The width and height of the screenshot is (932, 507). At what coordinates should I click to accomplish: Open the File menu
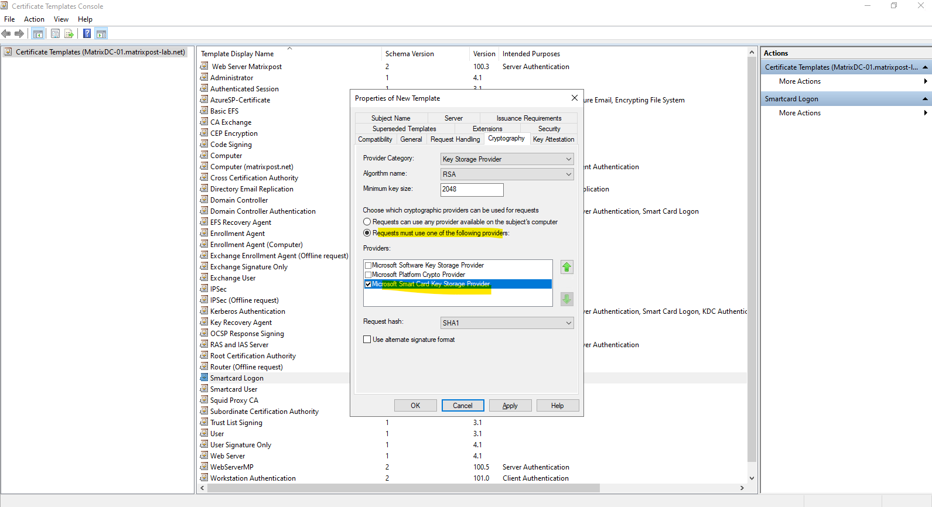[9, 19]
